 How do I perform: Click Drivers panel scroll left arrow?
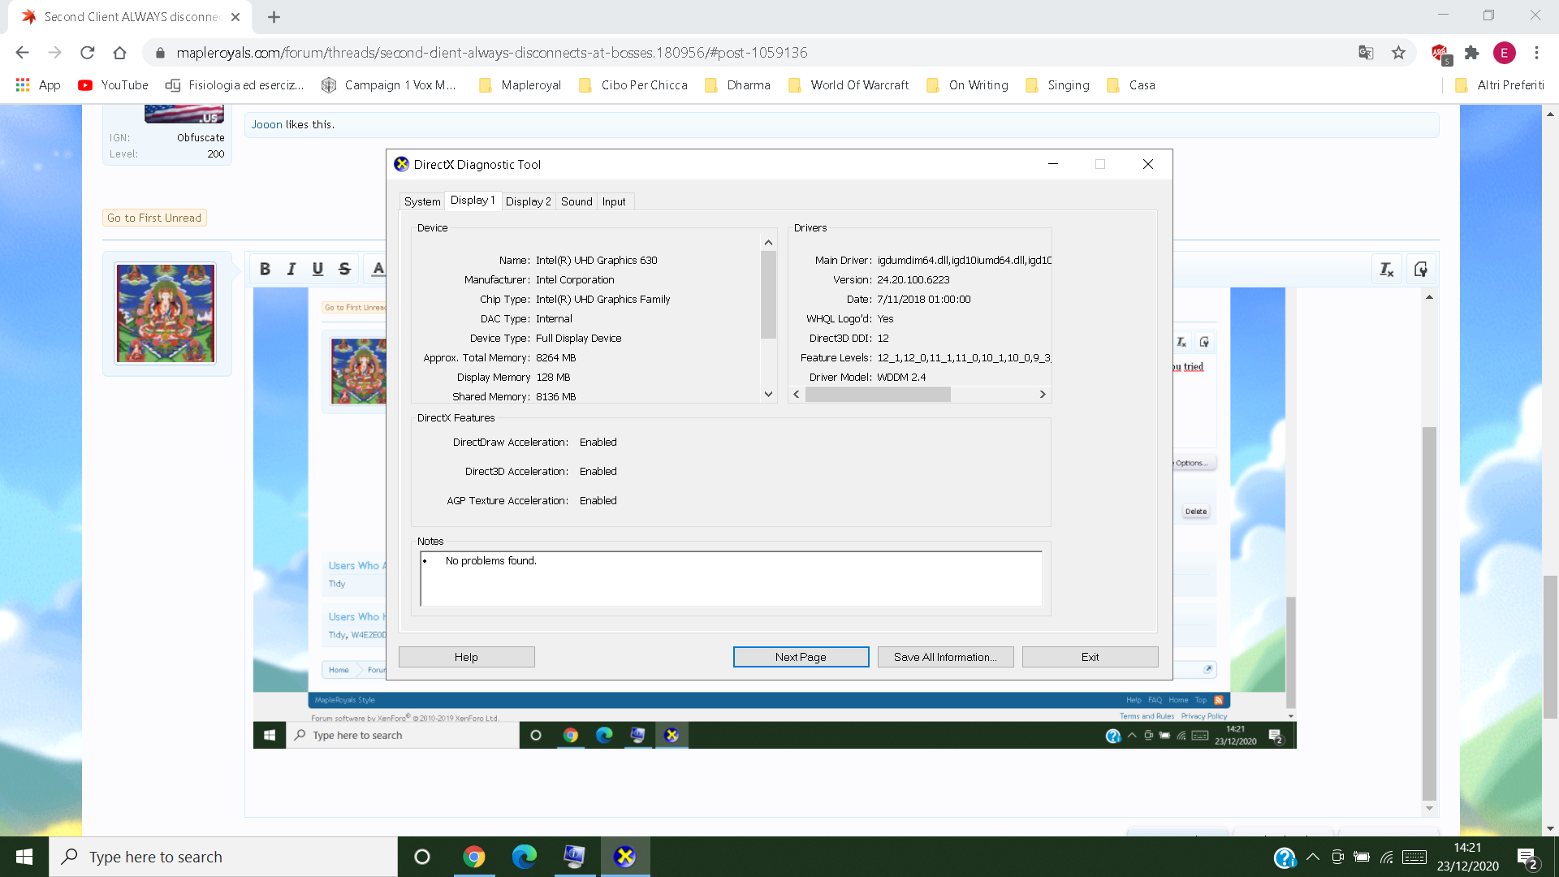pyautogui.click(x=797, y=394)
